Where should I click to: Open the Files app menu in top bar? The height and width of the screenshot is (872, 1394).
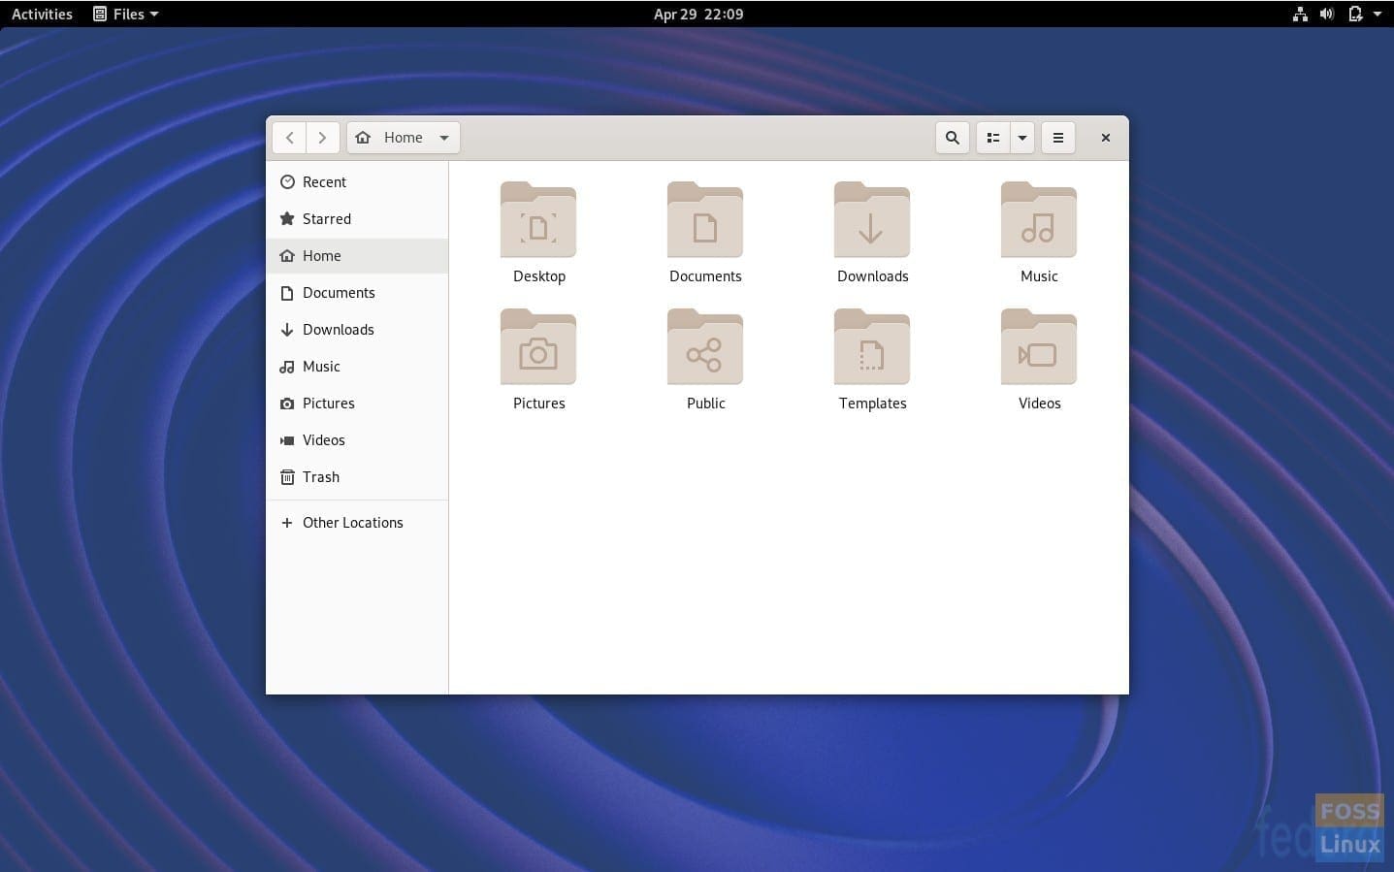(126, 14)
